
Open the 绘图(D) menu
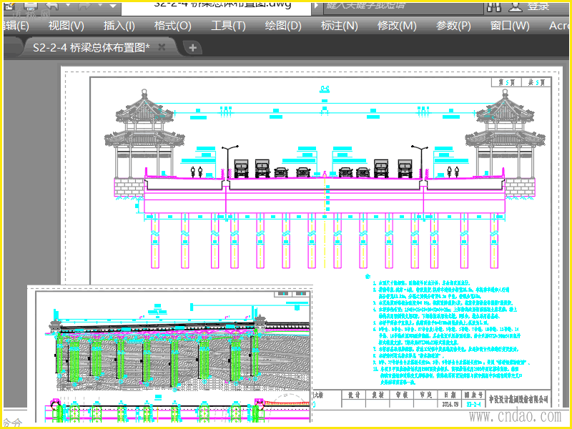(283, 26)
